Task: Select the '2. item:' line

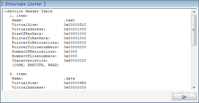Action: 19,74
